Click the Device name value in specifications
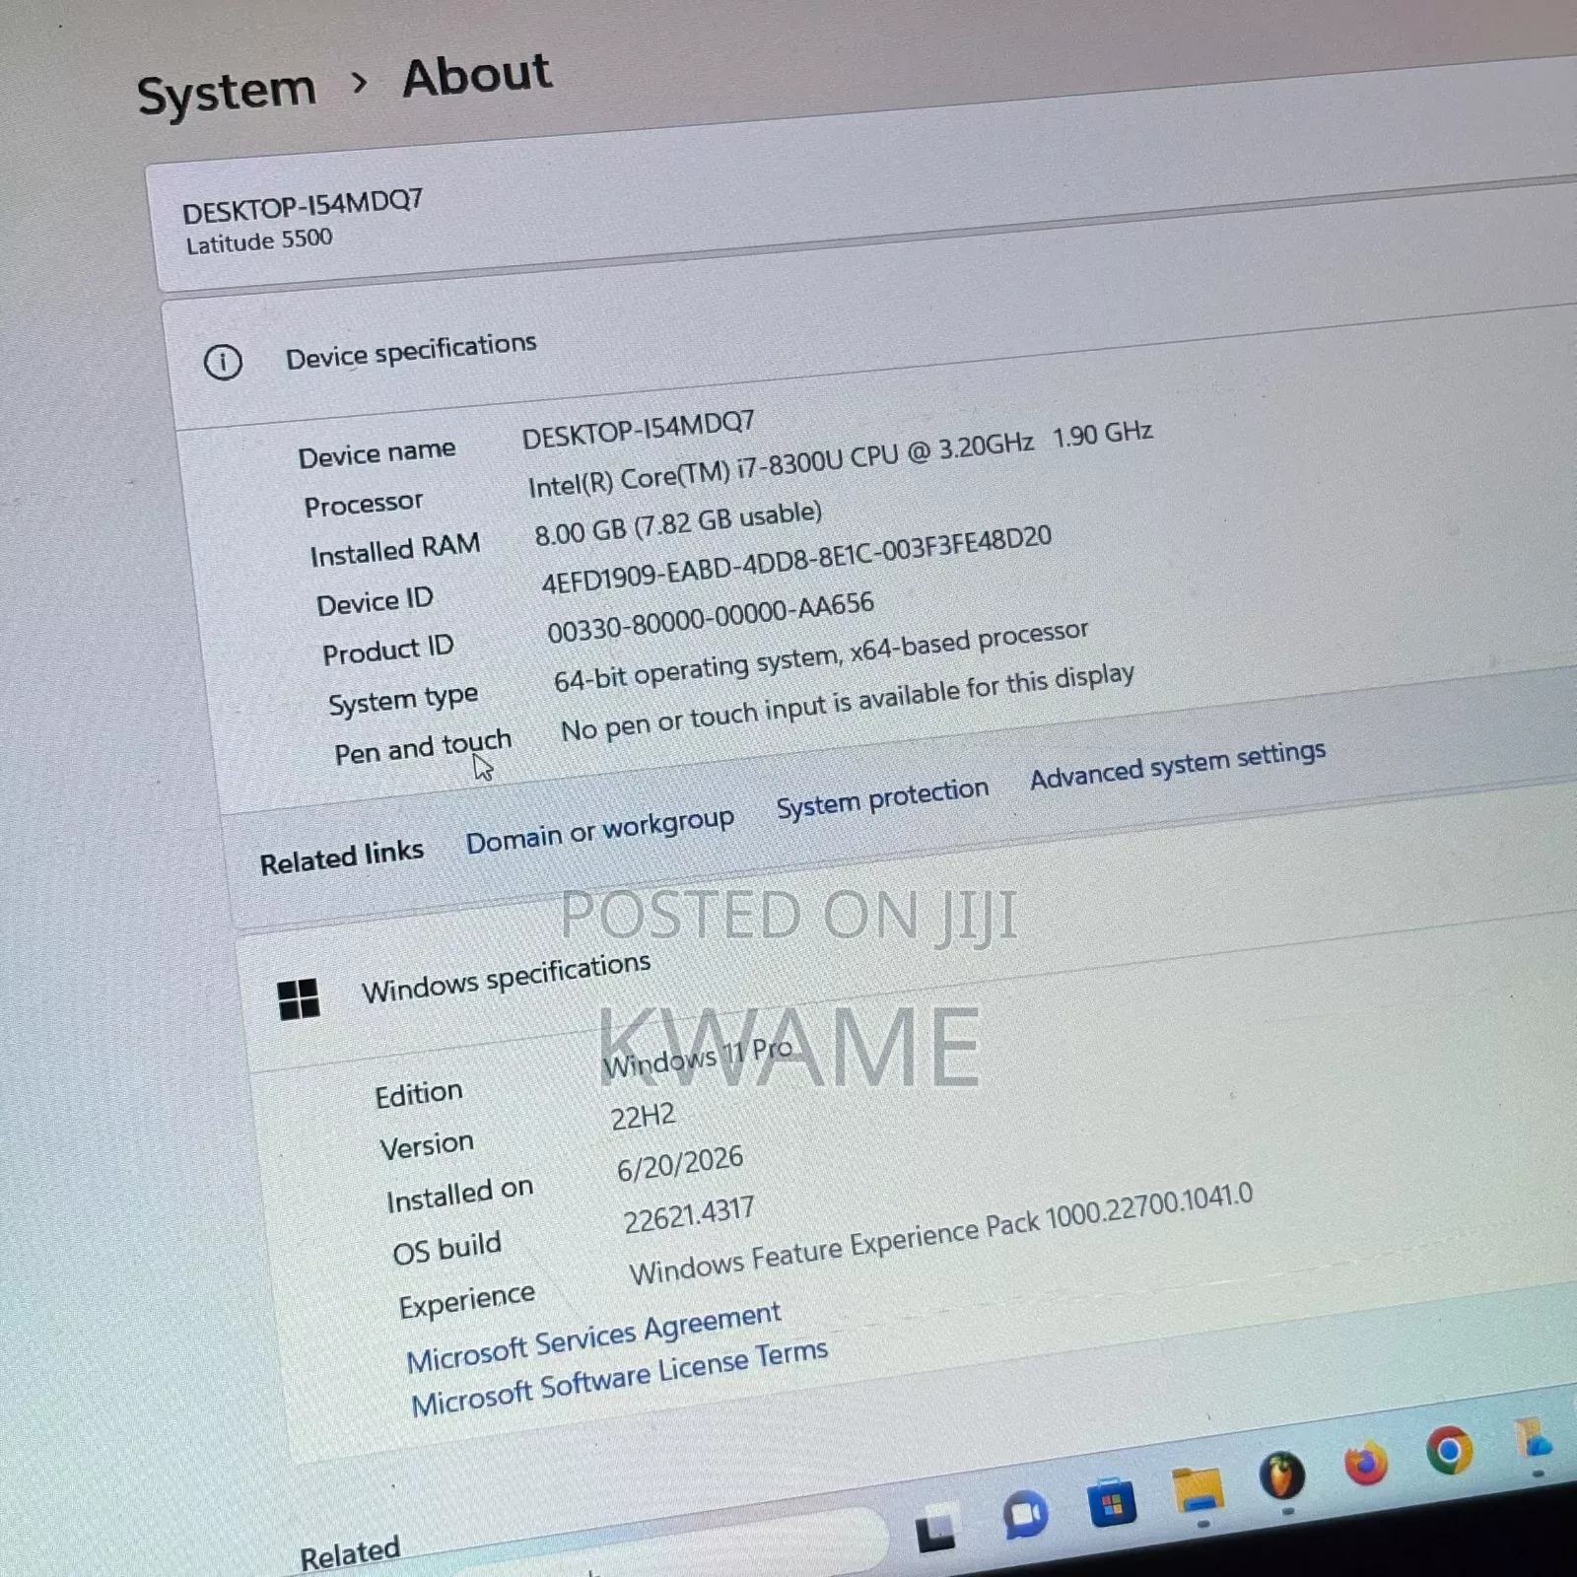 (x=638, y=430)
